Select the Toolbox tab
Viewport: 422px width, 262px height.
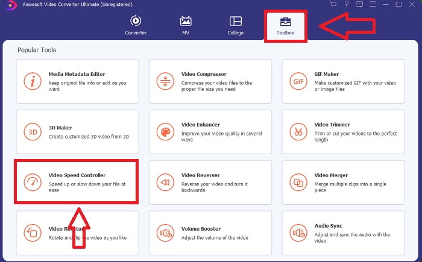[285, 25]
